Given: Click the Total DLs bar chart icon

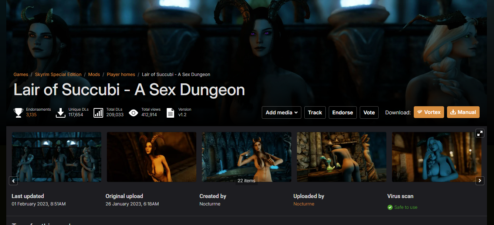Looking at the screenshot, I should (x=98, y=112).
